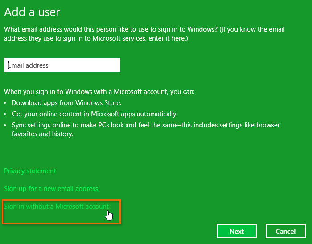The width and height of the screenshot is (312, 244).
Task: Click the Email address input field
Action: coord(62,65)
